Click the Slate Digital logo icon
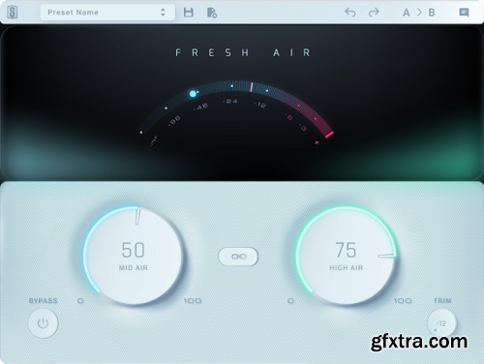Image resolution: width=484 pixels, height=364 pixels. 13,13
